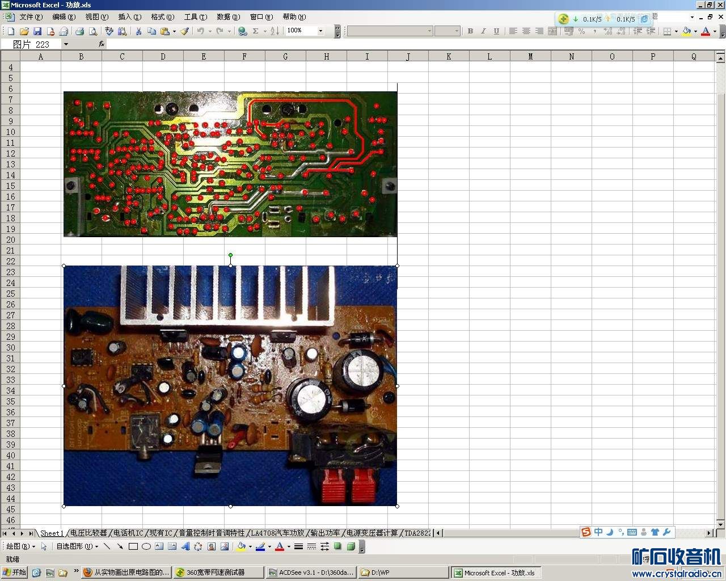Expand the Name Box dropdown arrow
The width and height of the screenshot is (726, 581).
[66, 44]
